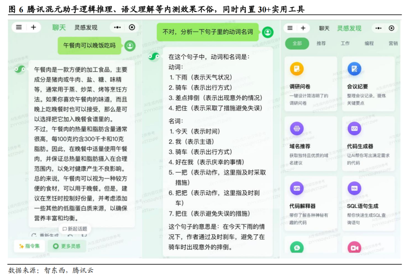Click target circle icon in right panel

(x=392, y=28)
